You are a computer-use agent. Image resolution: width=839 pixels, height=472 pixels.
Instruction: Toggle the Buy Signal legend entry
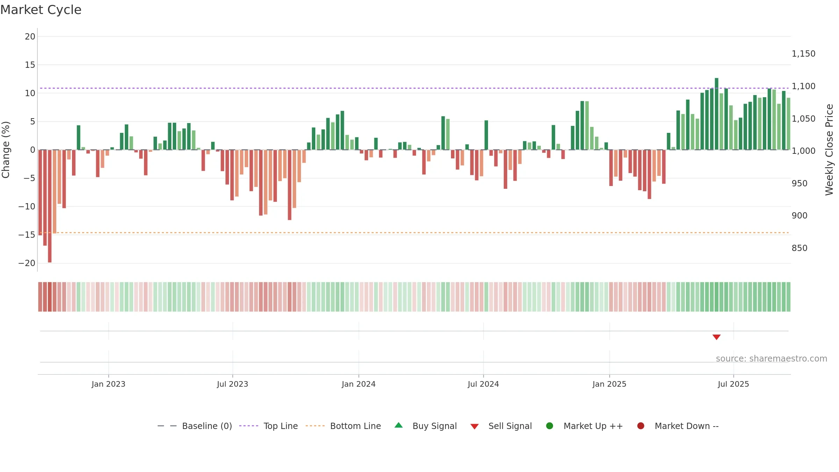click(425, 426)
